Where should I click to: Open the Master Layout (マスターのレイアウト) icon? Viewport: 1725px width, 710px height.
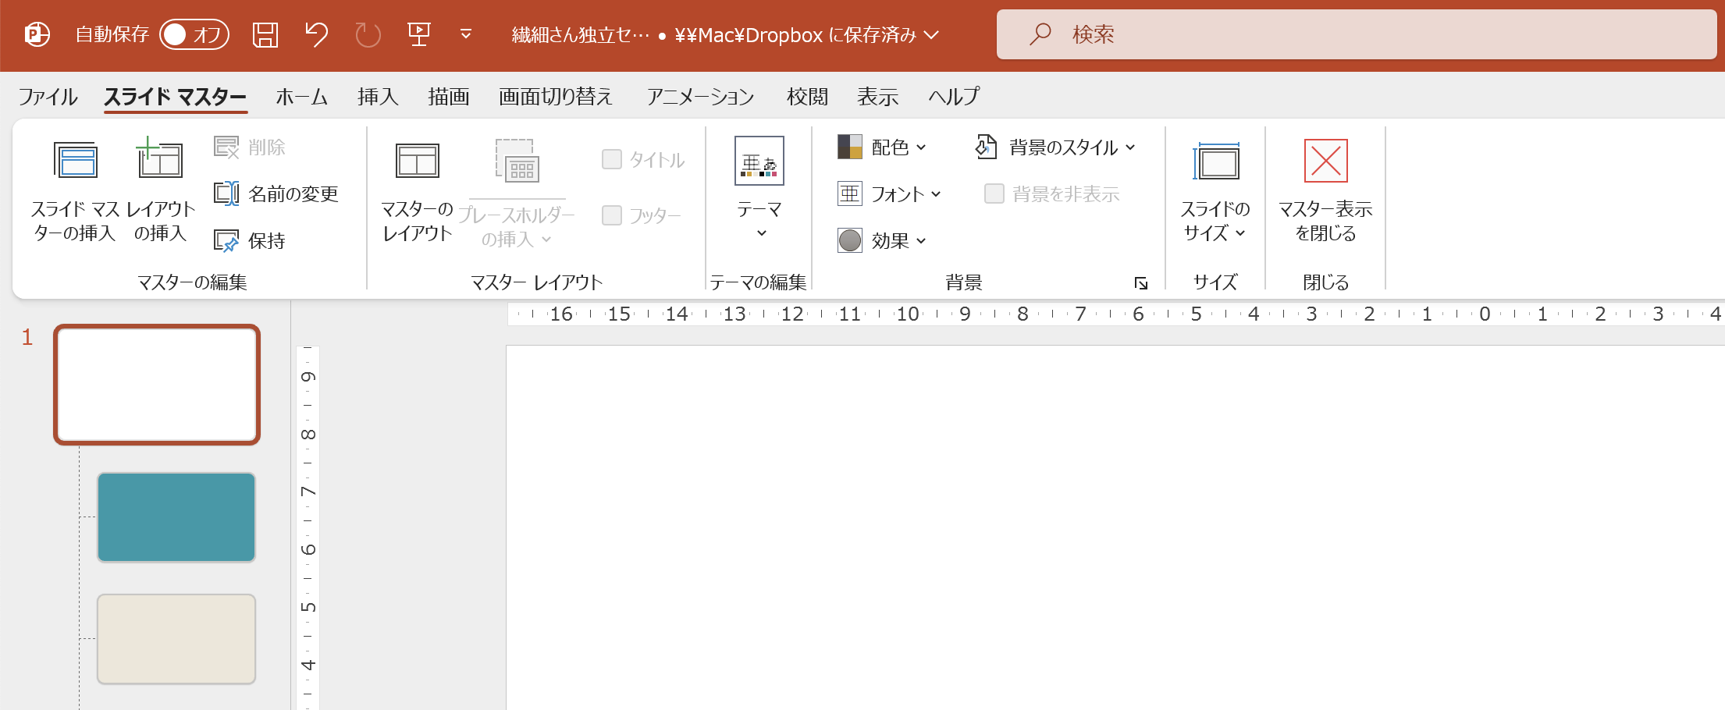pyautogui.click(x=417, y=161)
